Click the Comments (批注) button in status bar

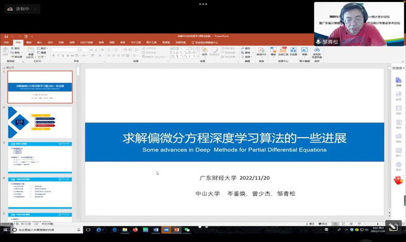coord(323,224)
